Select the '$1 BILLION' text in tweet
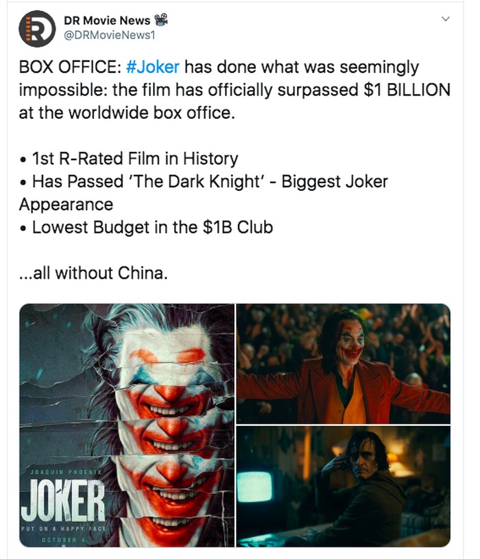 [x=407, y=90]
